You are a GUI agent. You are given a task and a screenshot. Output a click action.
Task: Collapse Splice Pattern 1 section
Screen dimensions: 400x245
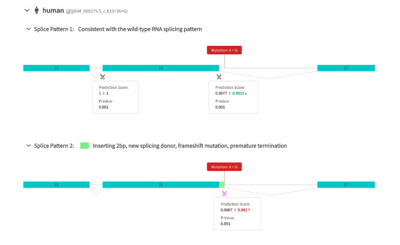click(28, 29)
